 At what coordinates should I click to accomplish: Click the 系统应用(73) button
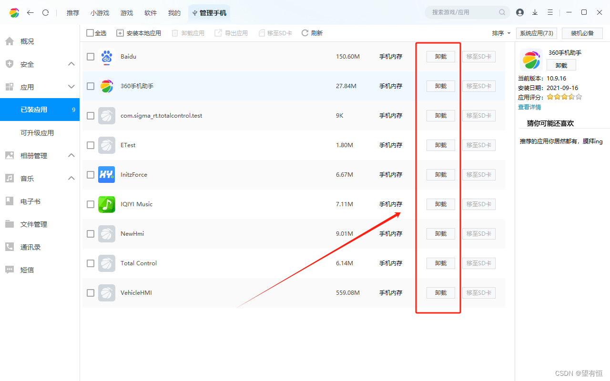pos(537,33)
